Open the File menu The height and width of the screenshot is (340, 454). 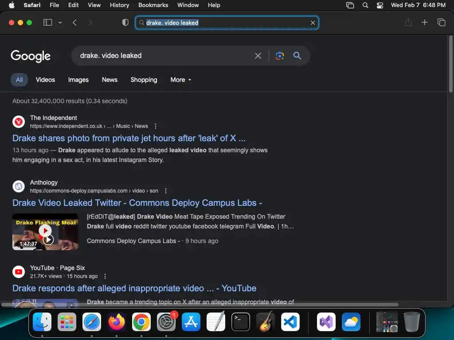(x=54, y=5)
